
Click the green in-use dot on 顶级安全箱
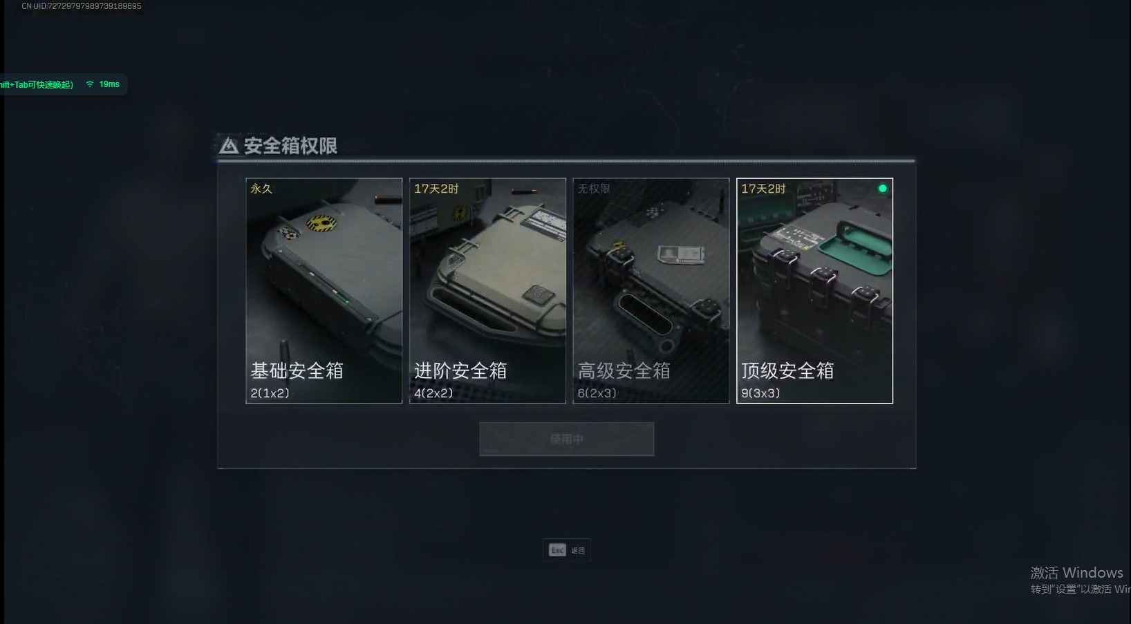pos(882,188)
